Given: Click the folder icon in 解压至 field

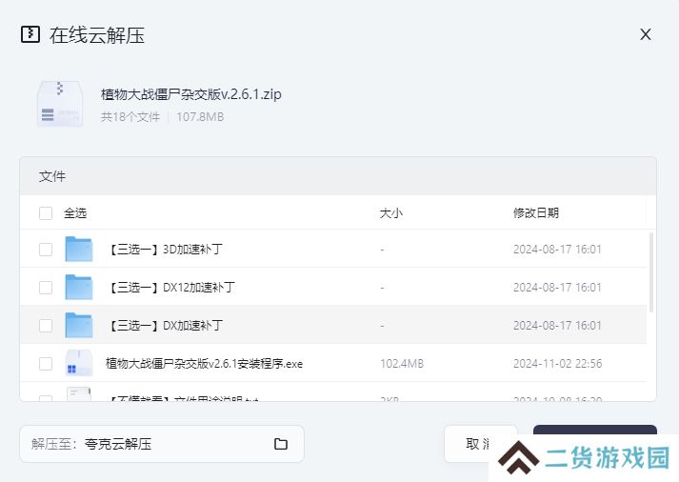Looking at the screenshot, I should click(x=281, y=444).
